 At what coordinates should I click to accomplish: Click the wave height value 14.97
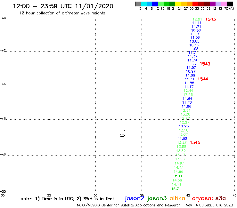click(179, 163)
